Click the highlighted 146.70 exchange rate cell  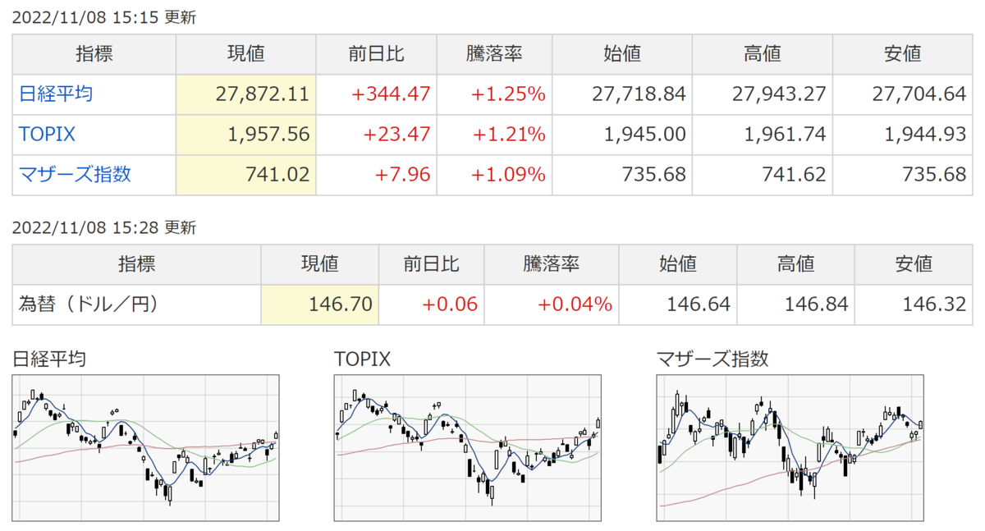tap(319, 304)
